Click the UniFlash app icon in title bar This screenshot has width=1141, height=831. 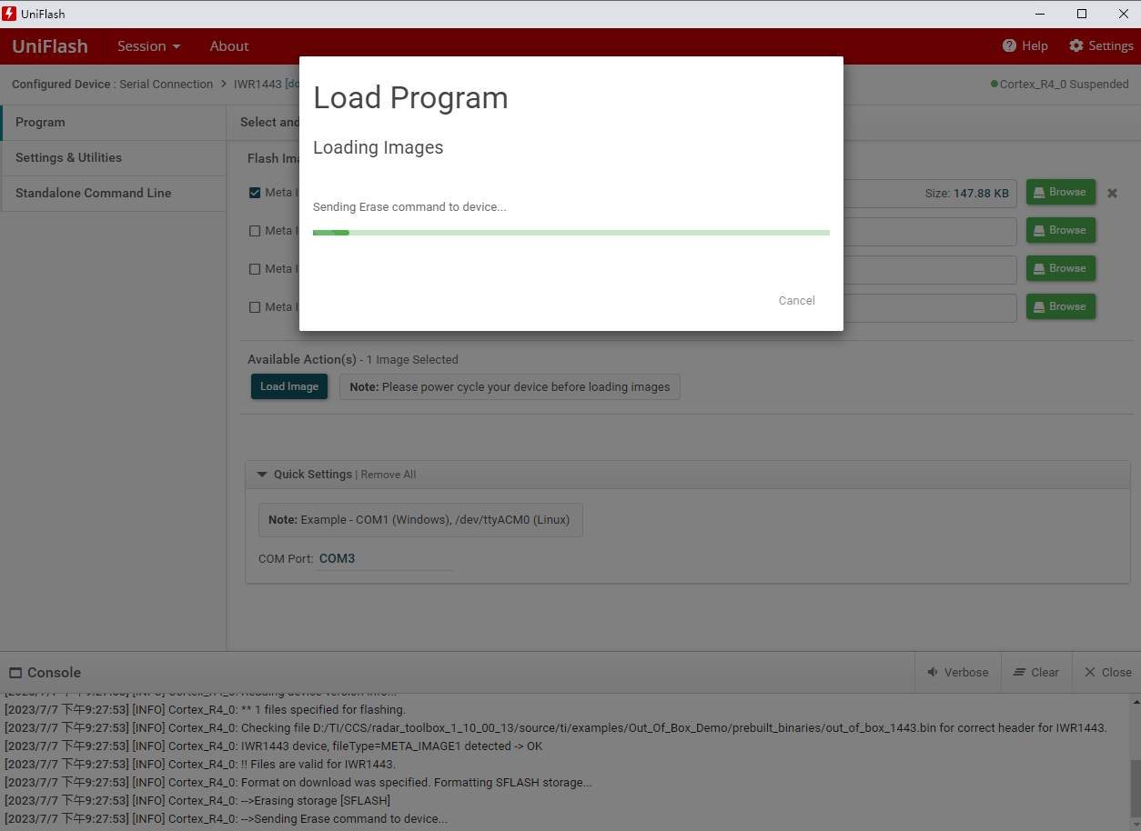click(x=10, y=14)
